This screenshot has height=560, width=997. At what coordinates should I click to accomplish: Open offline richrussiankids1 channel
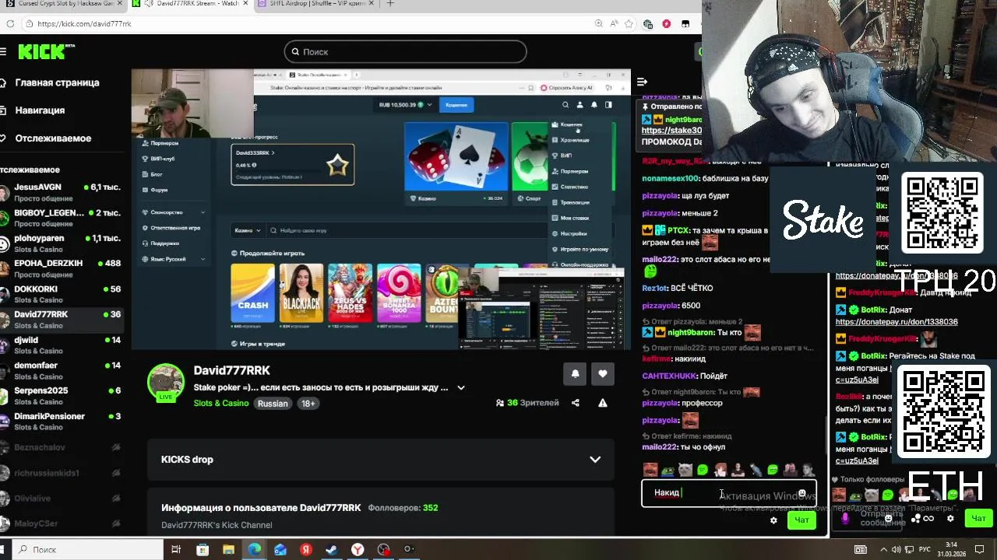pyautogui.click(x=62, y=473)
